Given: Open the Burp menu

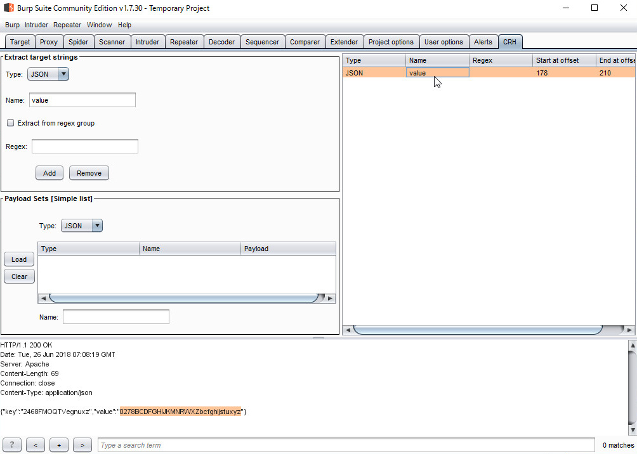Looking at the screenshot, I should point(12,25).
